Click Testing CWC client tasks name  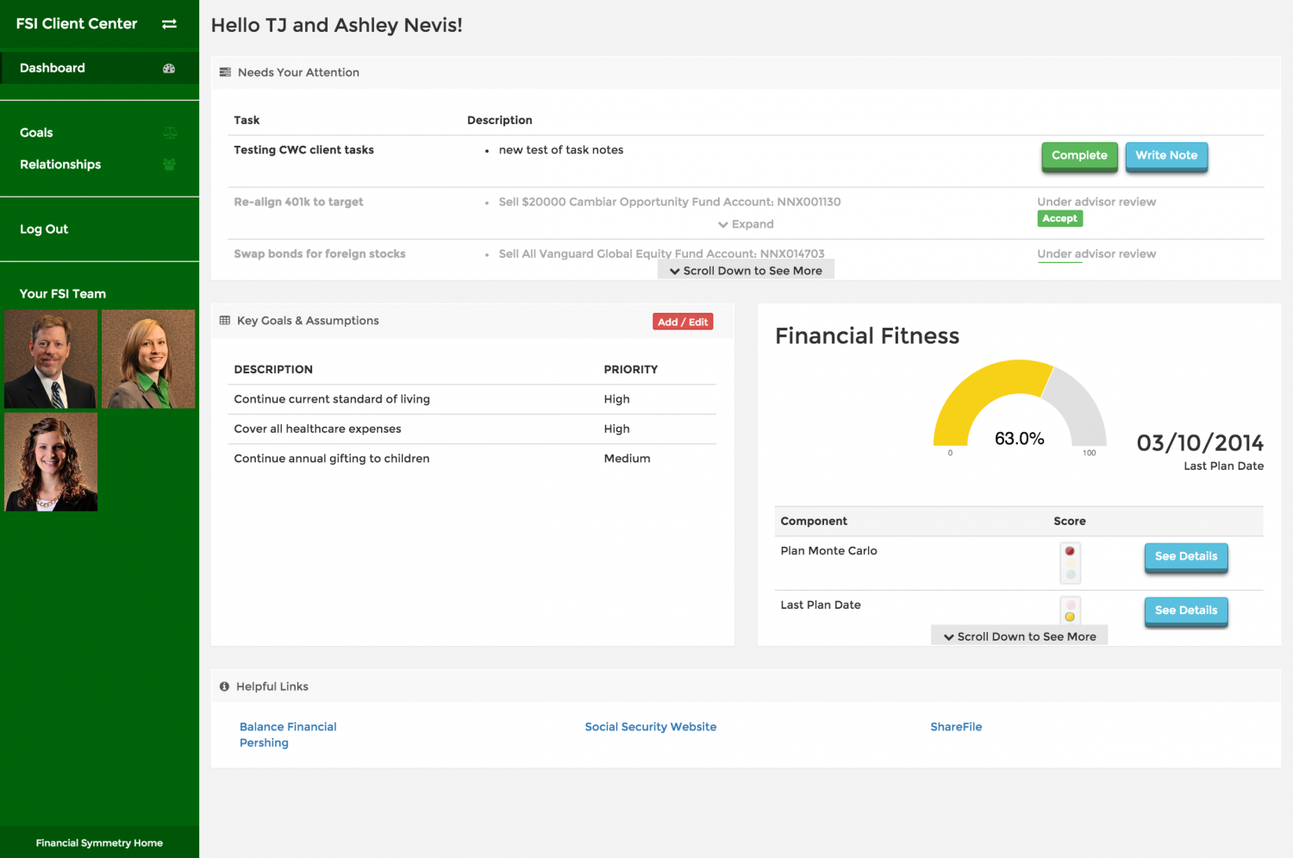(x=303, y=150)
